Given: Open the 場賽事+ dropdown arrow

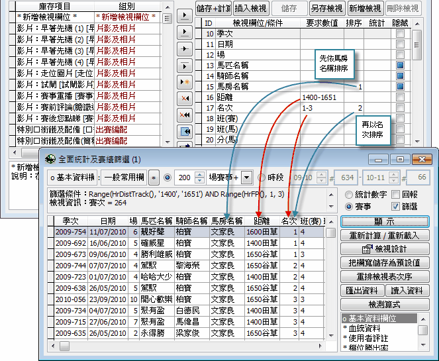Looking at the screenshot, I should 247,178.
